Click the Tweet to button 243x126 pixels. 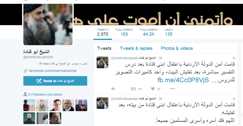[55, 81]
